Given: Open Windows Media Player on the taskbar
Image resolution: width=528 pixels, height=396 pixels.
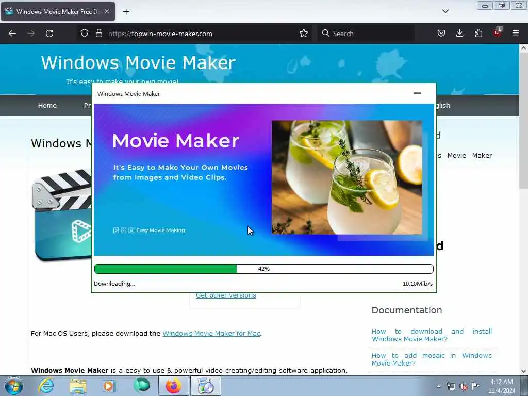Looking at the screenshot, I should (109, 386).
